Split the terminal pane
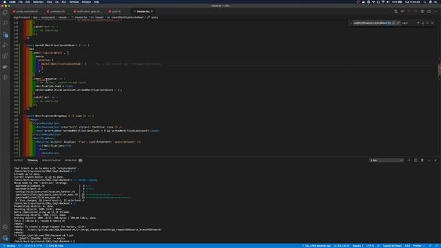Image resolution: width=441 pixels, height=248 pixels. [x=416, y=161]
